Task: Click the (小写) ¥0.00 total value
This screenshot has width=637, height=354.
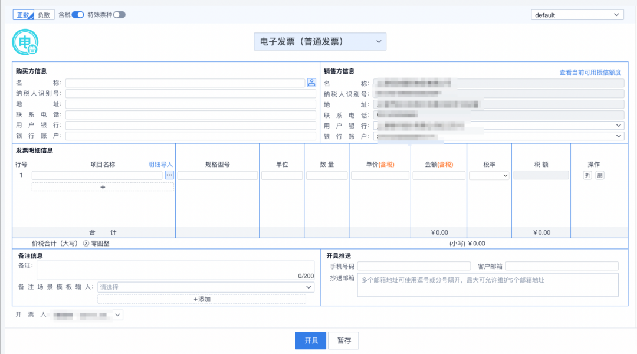Action: coord(467,244)
